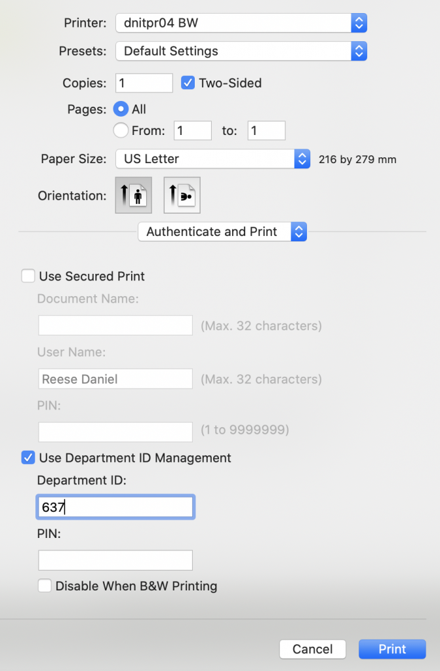Open the Authenticate and Print options menu
This screenshot has width=440, height=671.
[x=222, y=231]
